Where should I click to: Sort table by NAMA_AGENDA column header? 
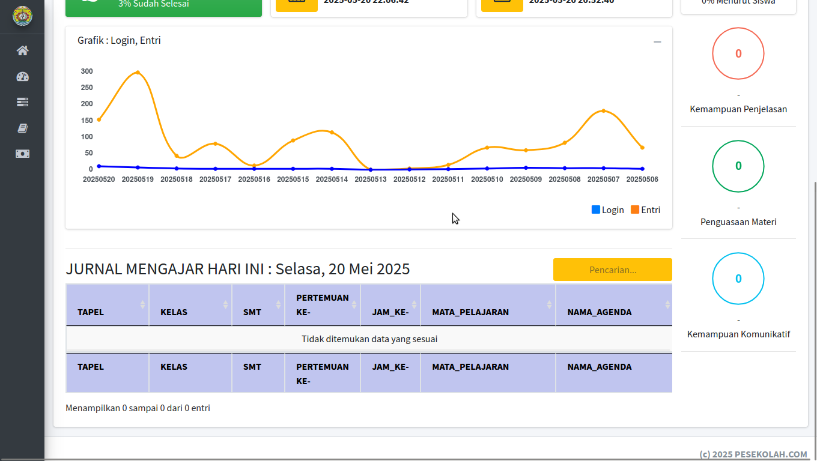click(x=614, y=305)
